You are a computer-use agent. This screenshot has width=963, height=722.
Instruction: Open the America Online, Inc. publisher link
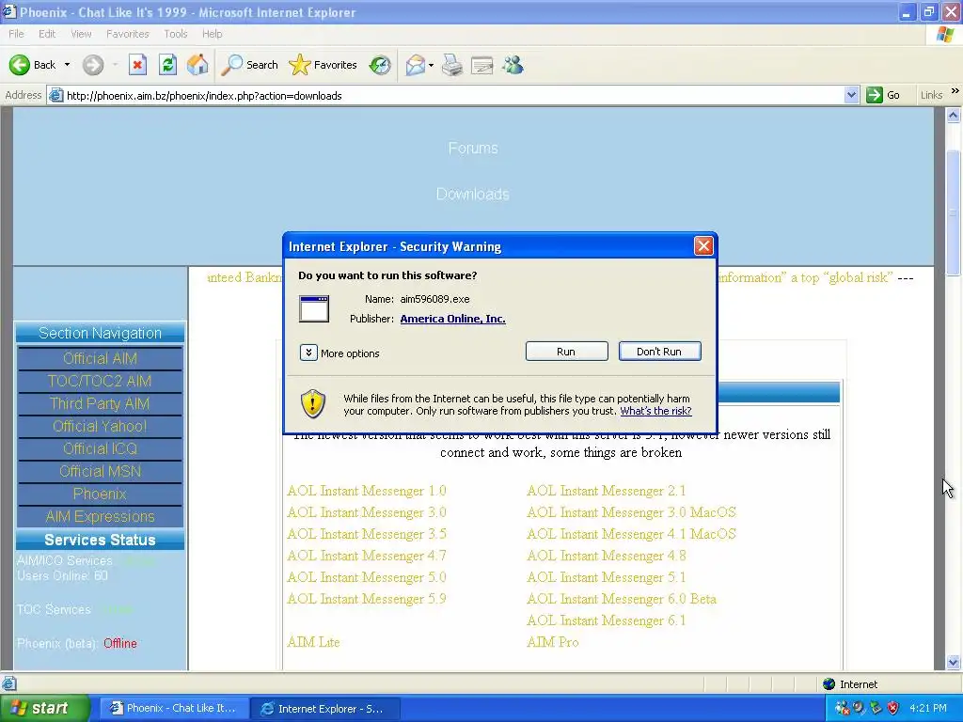click(452, 319)
